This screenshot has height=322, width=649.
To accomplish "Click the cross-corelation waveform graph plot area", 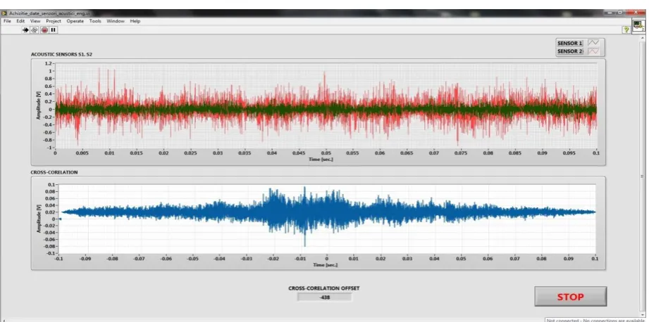I will (x=327, y=219).
